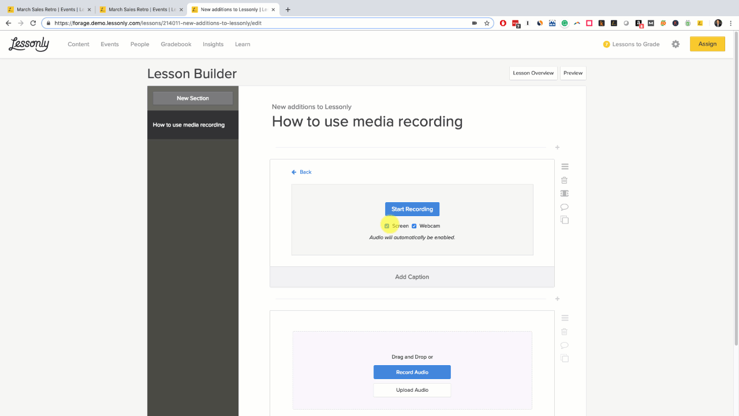Click the plus icon to insert a new block

[x=557, y=147]
